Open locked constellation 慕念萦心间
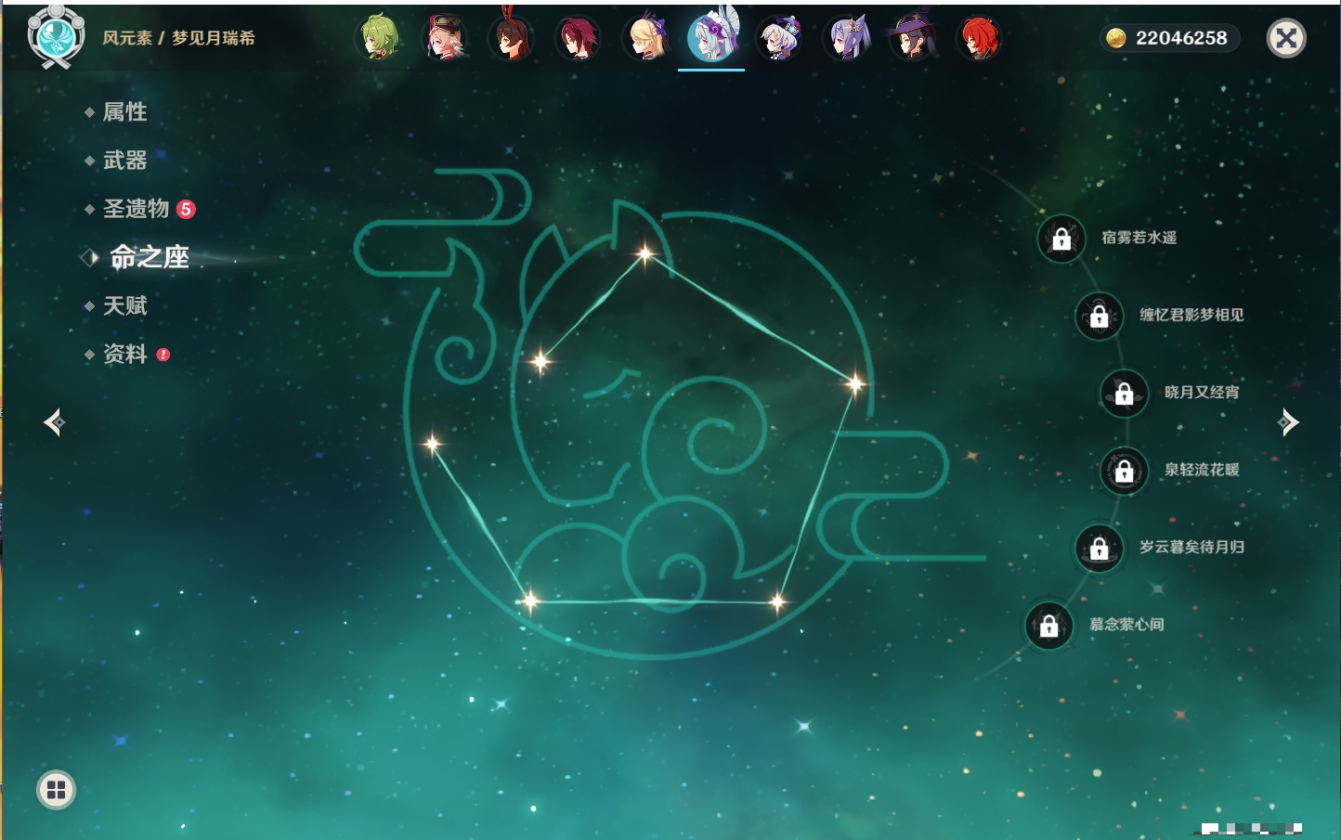This screenshot has width=1341, height=840. [1049, 626]
